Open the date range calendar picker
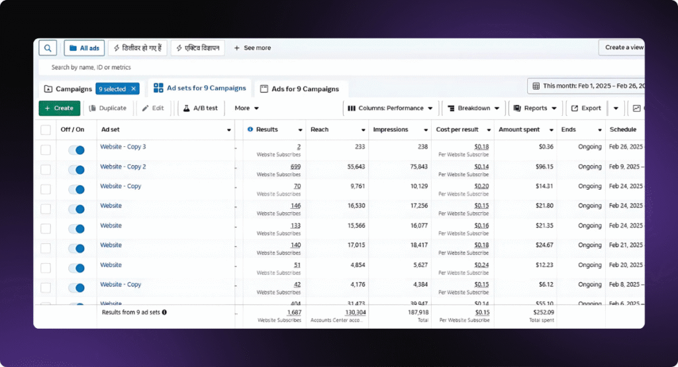Viewport: 678px width, 367px height. tap(536, 86)
